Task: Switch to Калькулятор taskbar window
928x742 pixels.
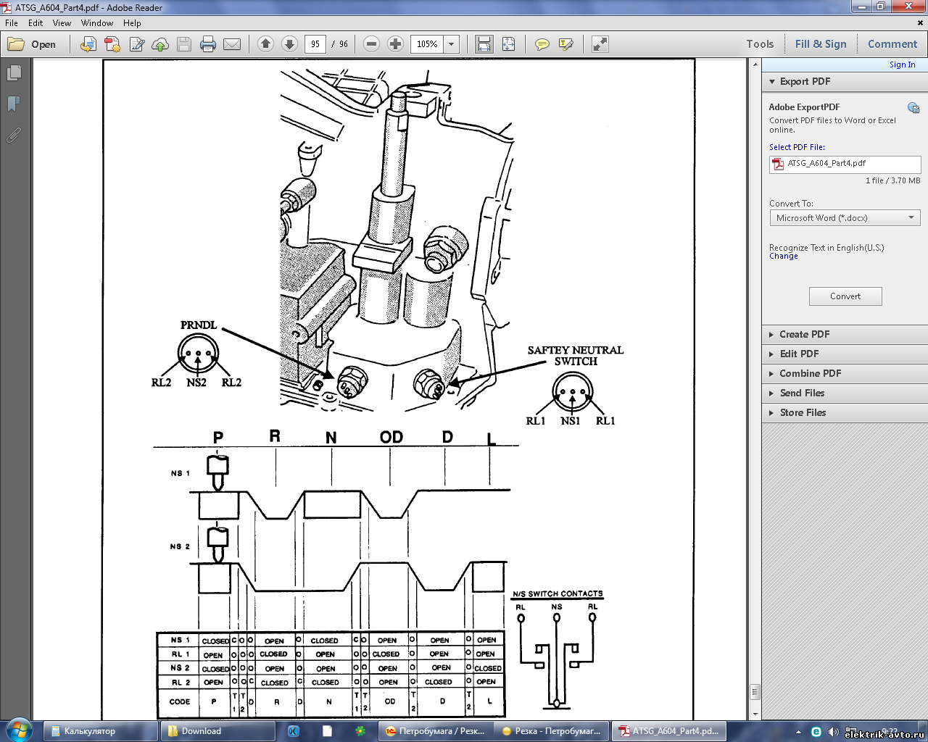Action: coord(100,731)
